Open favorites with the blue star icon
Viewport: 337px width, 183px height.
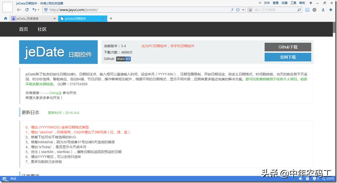(x=331, y=10)
